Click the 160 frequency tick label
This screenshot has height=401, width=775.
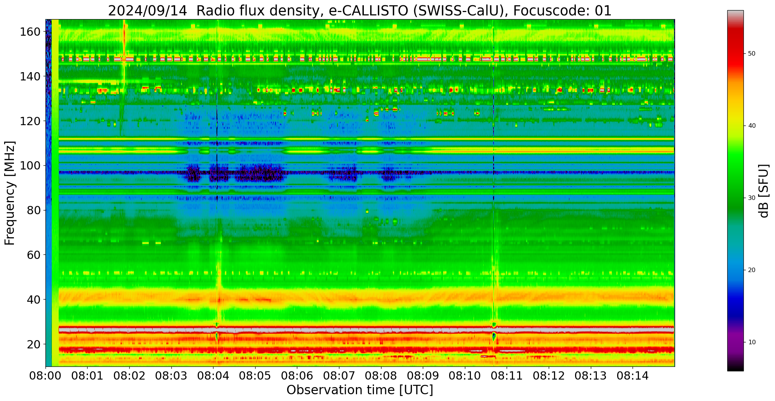click(x=30, y=32)
